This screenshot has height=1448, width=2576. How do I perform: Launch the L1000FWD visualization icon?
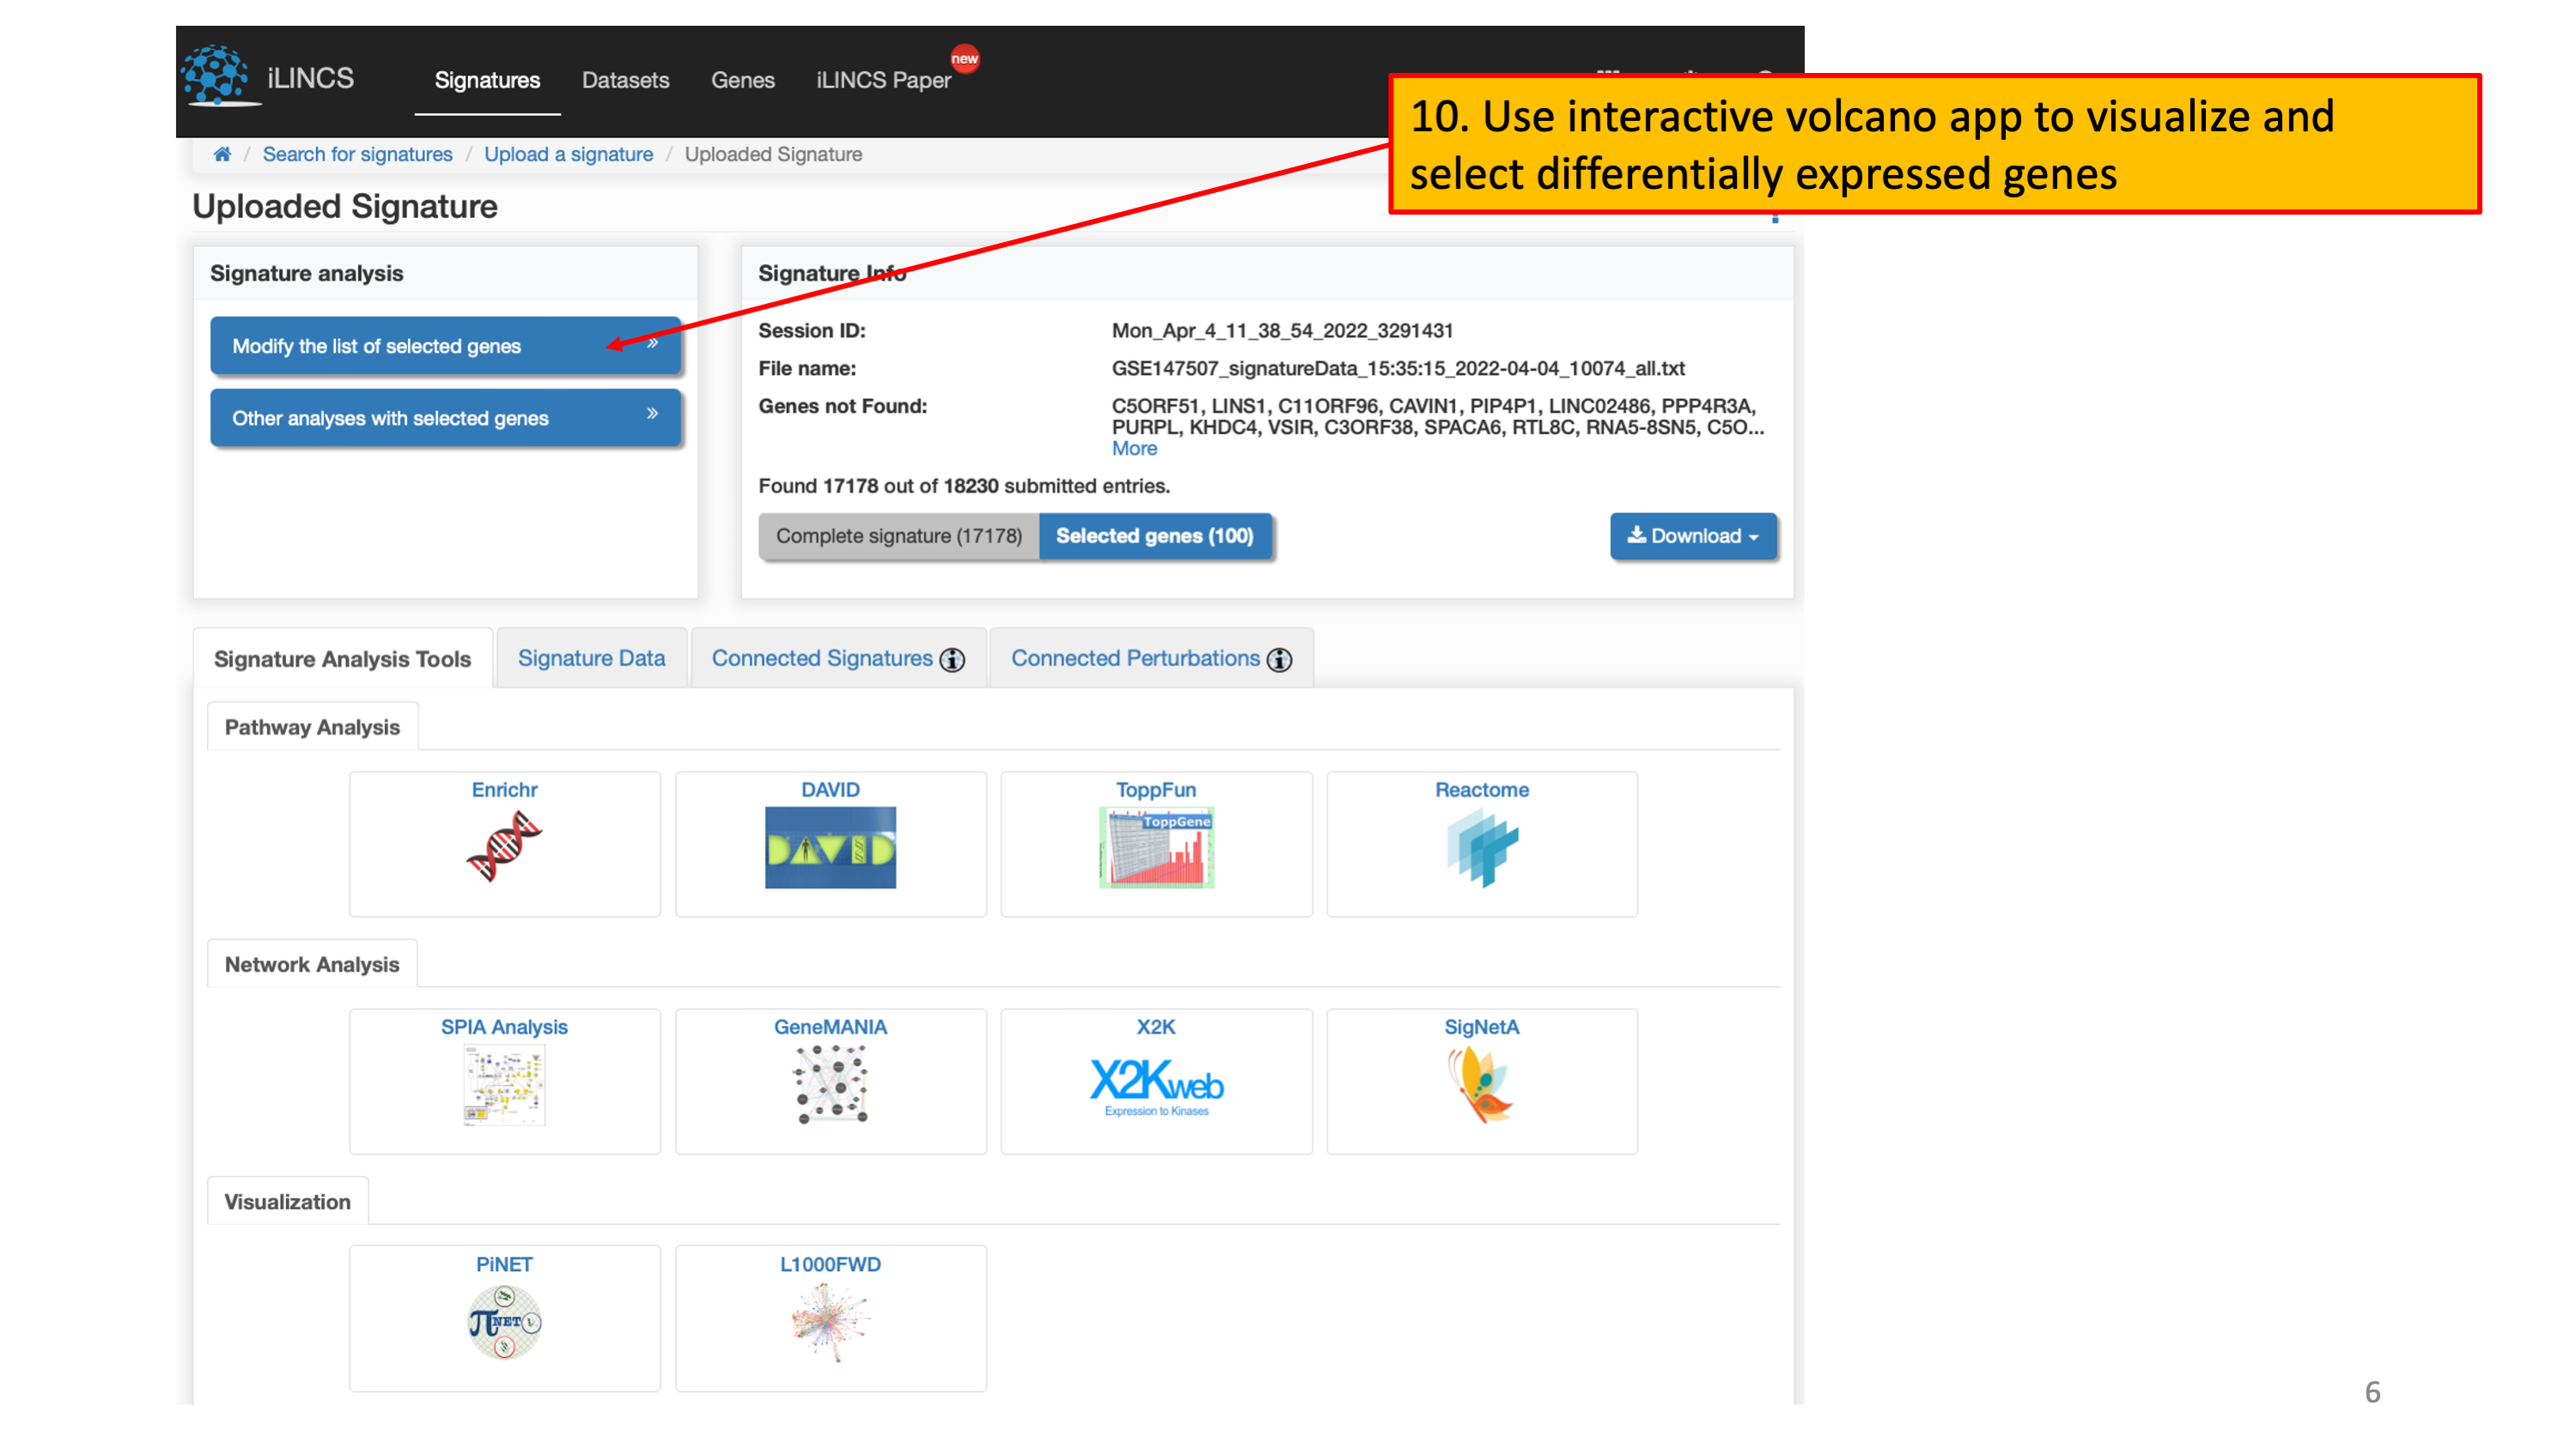830,1322
